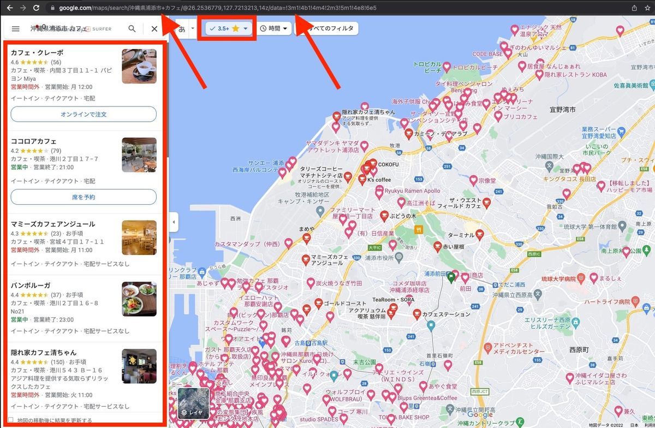Image resolution: width=655 pixels, height=428 pixels.
Task: Click the 4.6 rating of カフェ・クレーポ
Action: pyautogui.click(x=15, y=62)
